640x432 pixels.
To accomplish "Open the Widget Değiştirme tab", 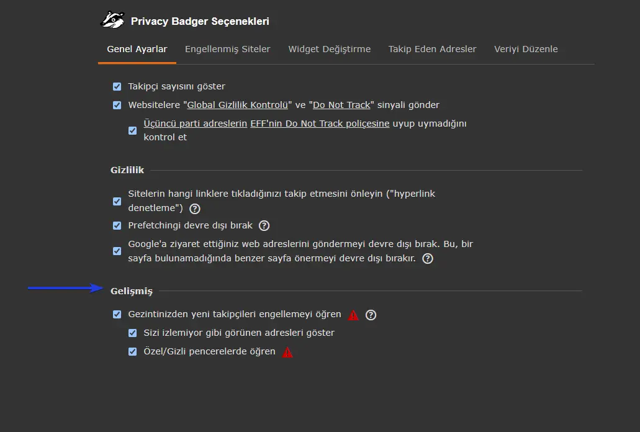I will [x=330, y=50].
